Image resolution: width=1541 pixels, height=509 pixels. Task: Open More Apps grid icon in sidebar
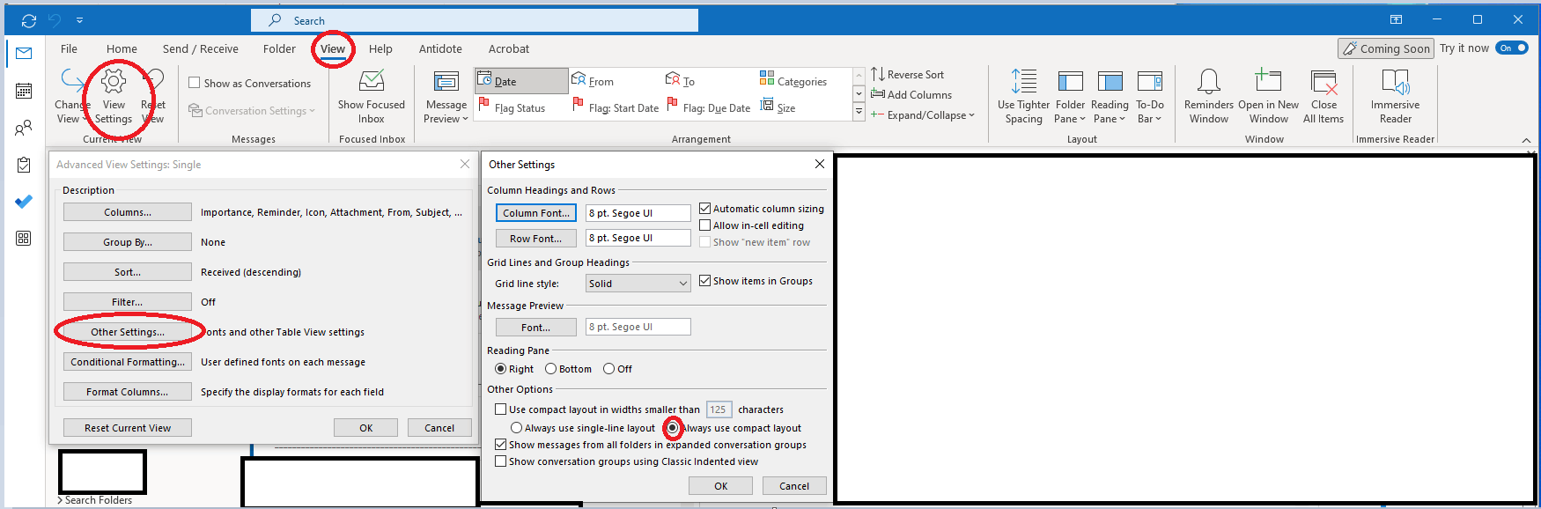(x=24, y=239)
